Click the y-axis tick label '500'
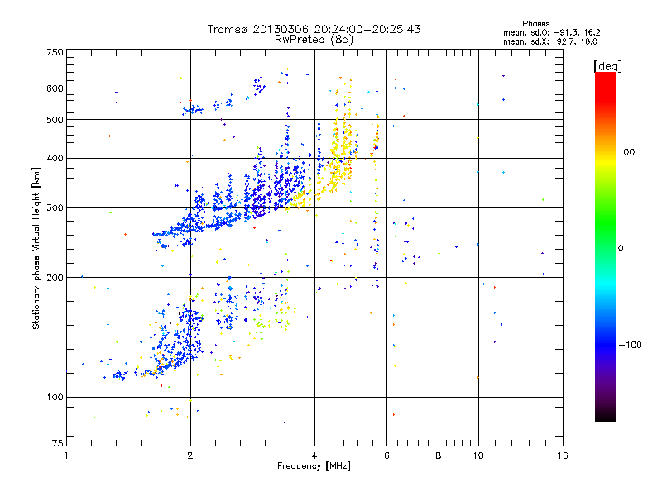 (55, 120)
